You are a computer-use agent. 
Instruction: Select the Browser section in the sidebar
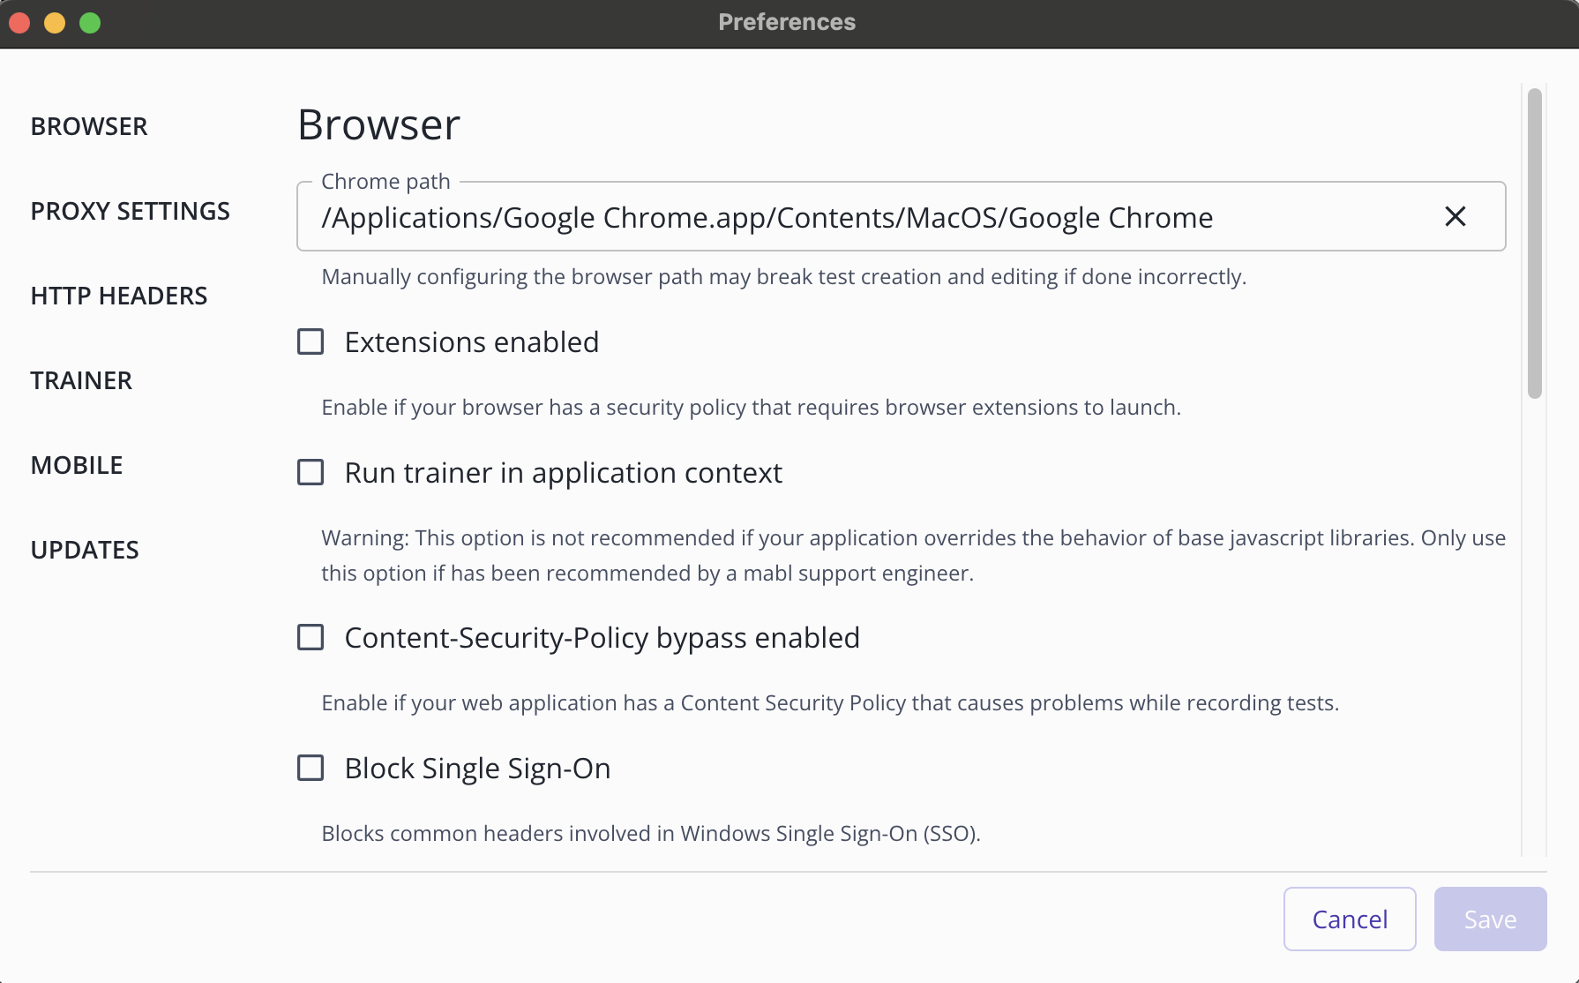pos(89,126)
